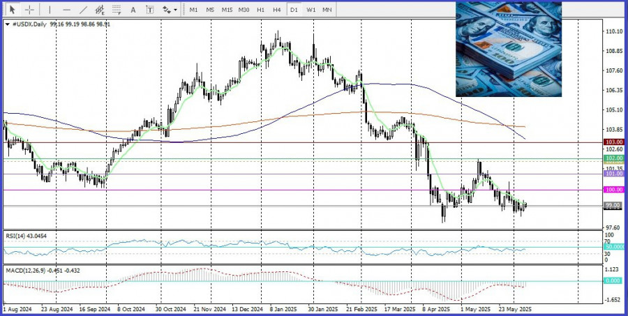The height and width of the screenshot is (316, 628).
Task: Switch chart to H1 timeframe
Action: 261,10
